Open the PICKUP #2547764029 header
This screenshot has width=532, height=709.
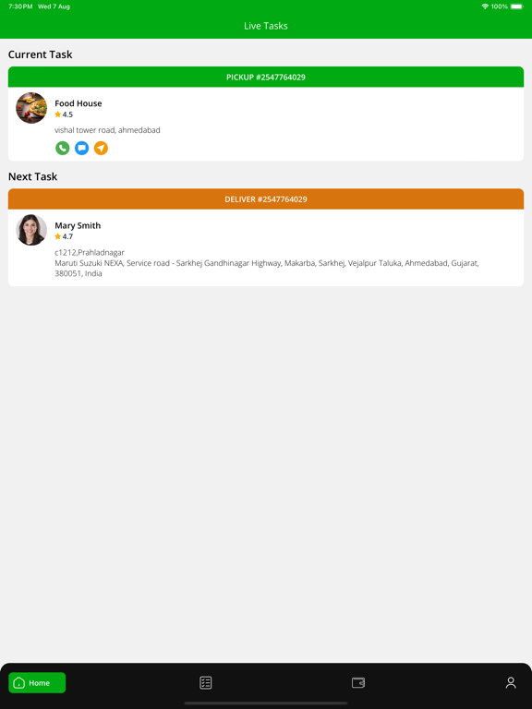click(266, 77)
